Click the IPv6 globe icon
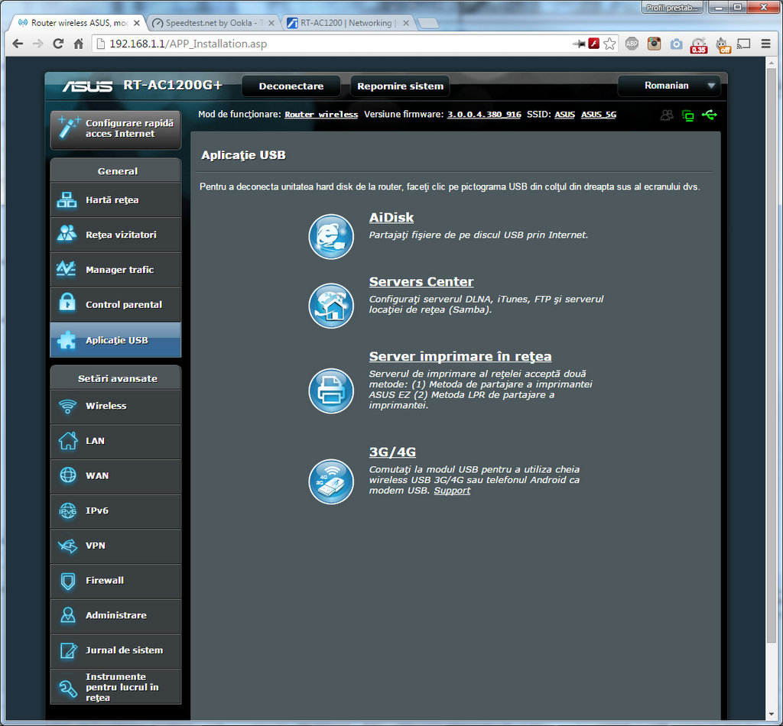This screenshot has height=726, width=783. click(68, 510)
